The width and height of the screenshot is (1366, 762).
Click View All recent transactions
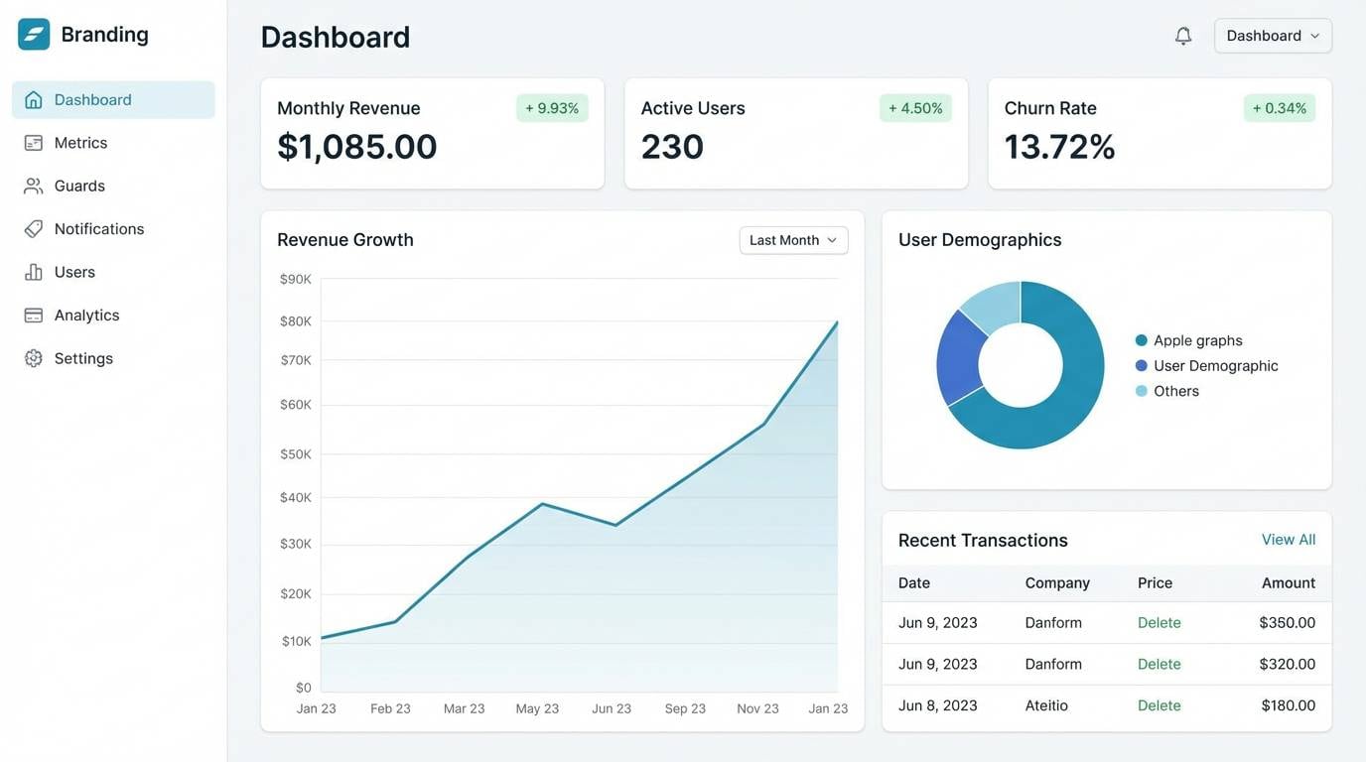coord(1288,539)
